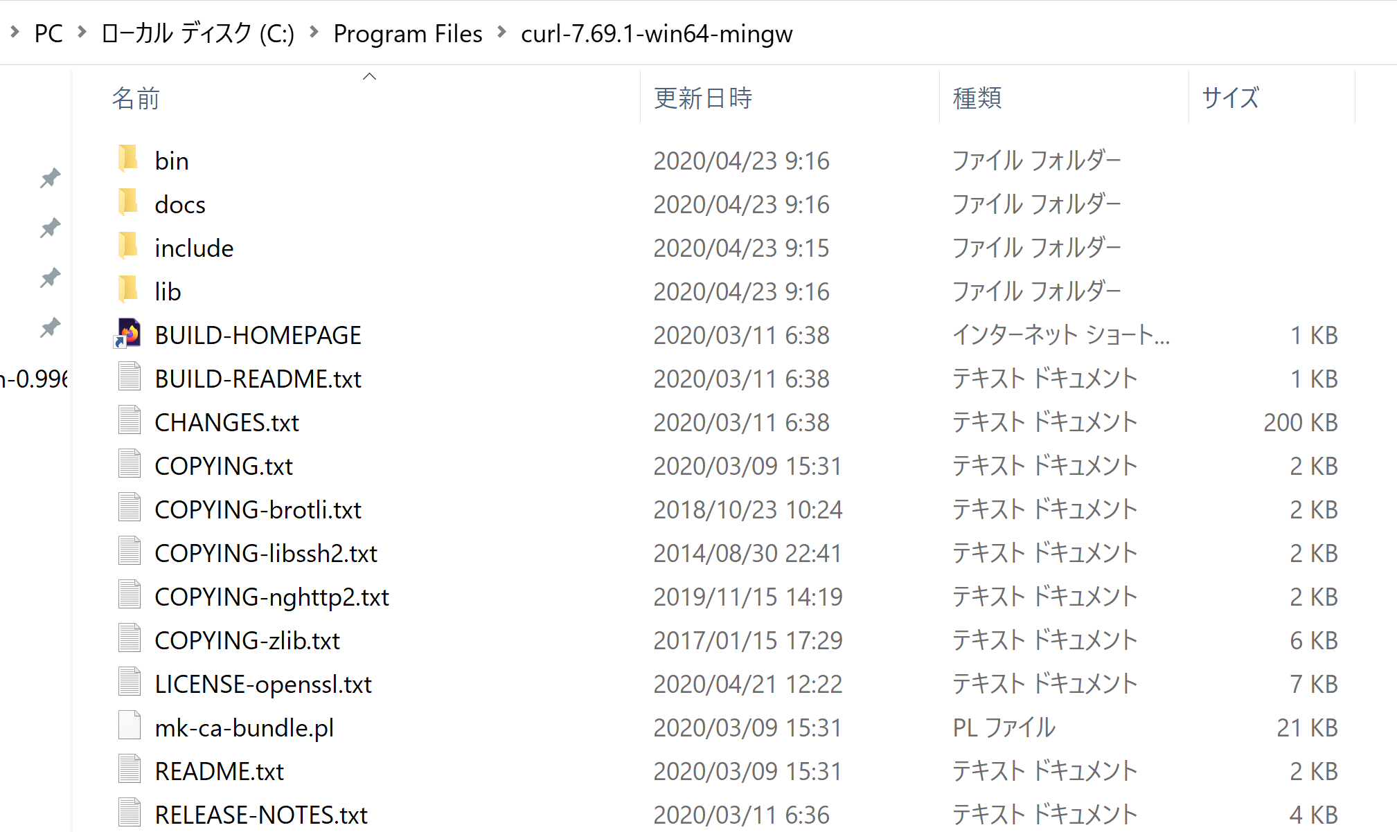Select the docs folder name
The height and width of the screenshot is (832, 1397).
(x=180, y=204)
